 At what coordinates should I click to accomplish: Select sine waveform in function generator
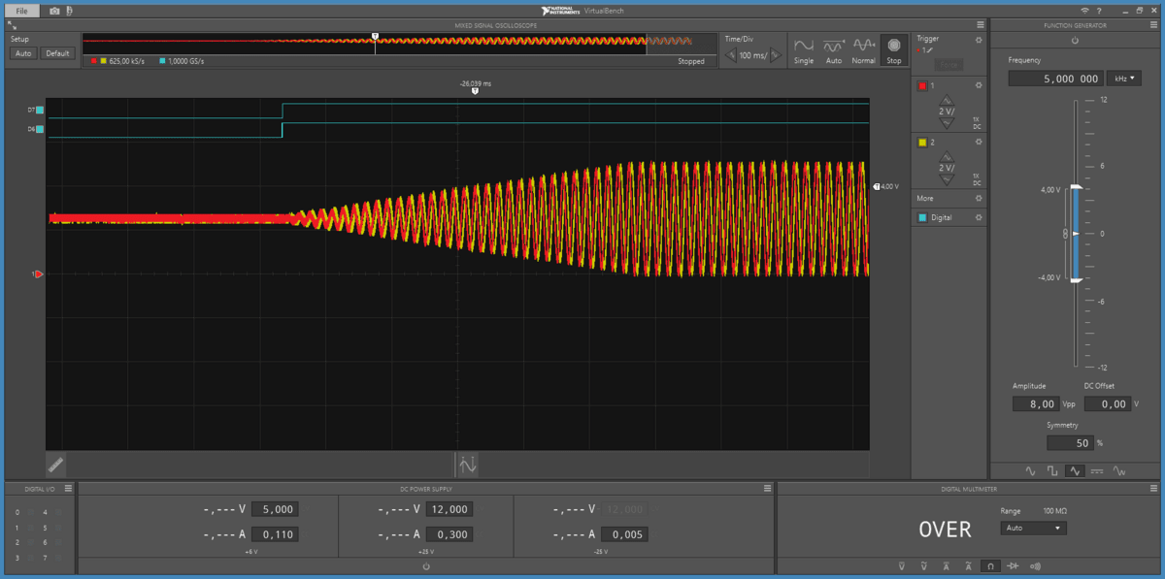point(1030,470)
